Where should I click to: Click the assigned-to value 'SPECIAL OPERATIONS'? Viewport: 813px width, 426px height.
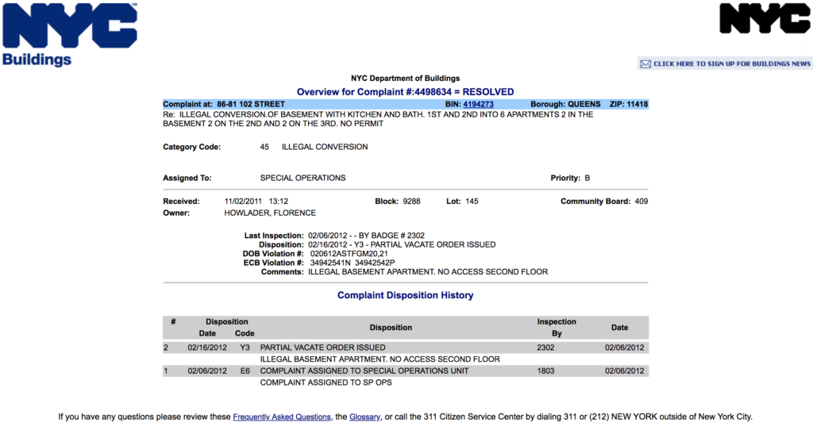302,178
